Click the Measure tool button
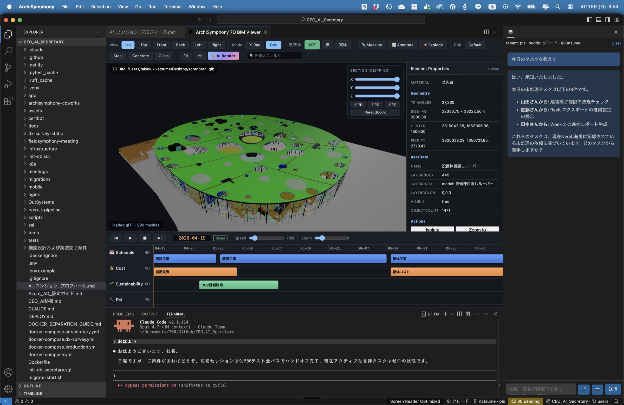Viewport: 624px width, 405px height. (372, 45)
